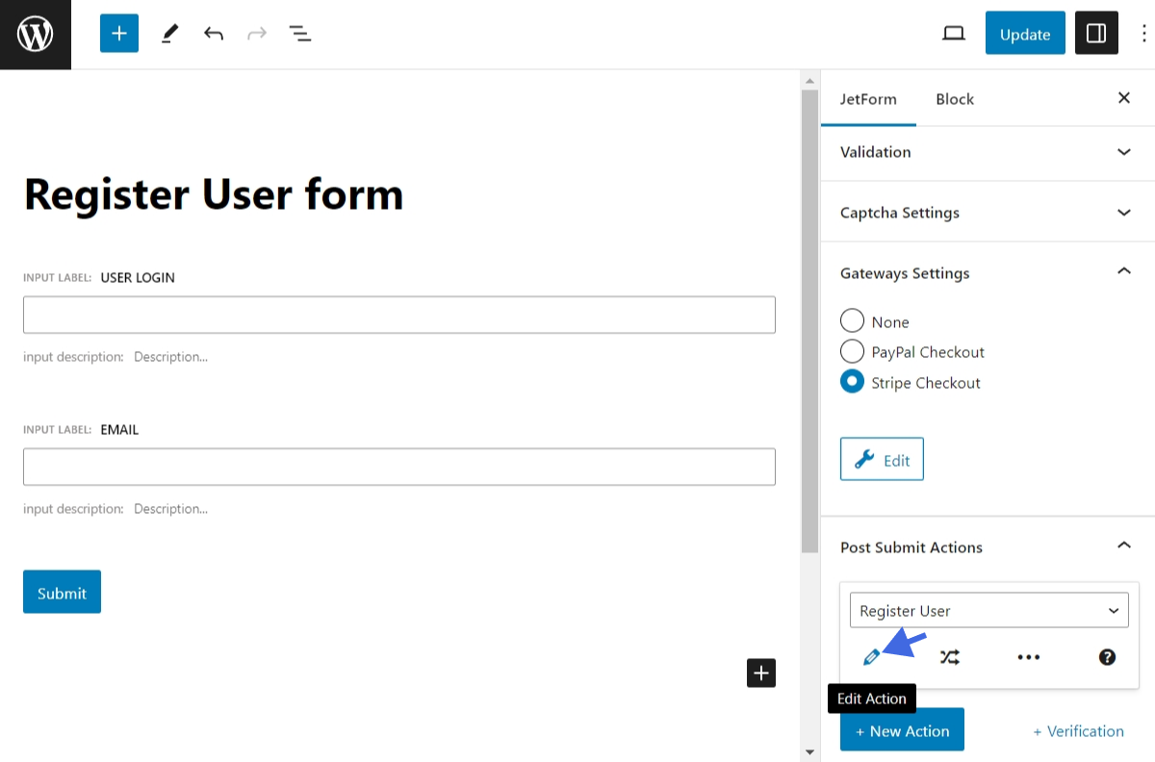Click the Update button

[1024, 33]
